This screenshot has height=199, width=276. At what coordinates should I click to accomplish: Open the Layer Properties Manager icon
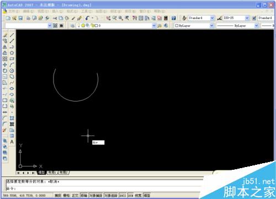[73, 25]
